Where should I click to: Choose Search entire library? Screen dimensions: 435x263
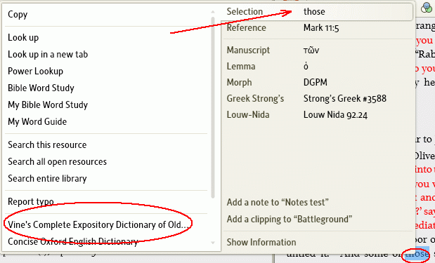(x=47, y=179)
